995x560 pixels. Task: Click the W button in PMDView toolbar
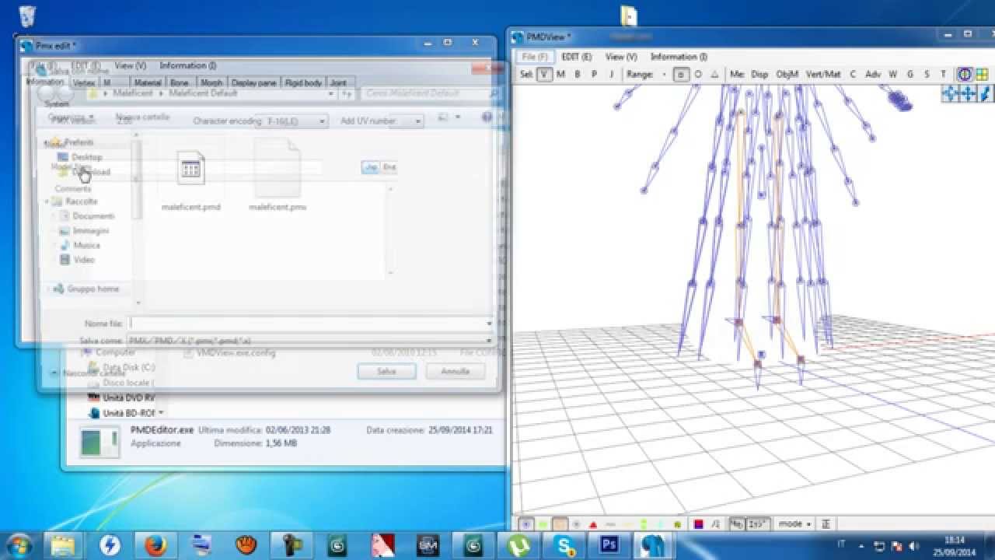(x=892, y=75)
